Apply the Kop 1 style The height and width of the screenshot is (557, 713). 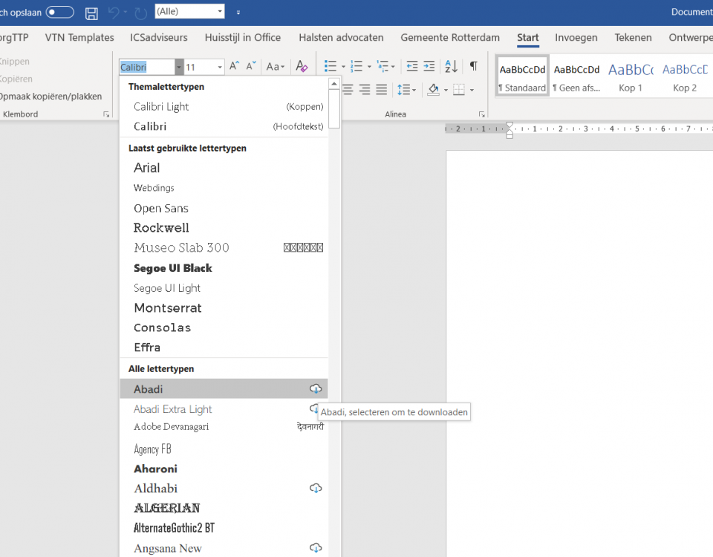pos(631,76)
